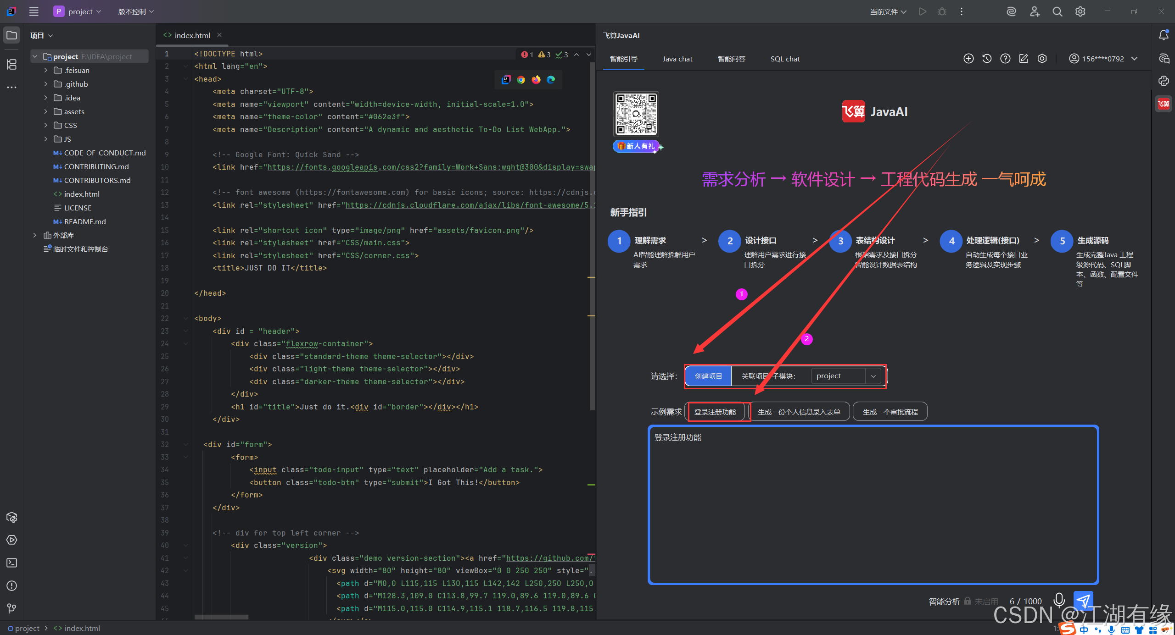This screenshot has height=635, width=1175.
Task: Start new conversation plus icon
Action: click(x=968, y=59)
